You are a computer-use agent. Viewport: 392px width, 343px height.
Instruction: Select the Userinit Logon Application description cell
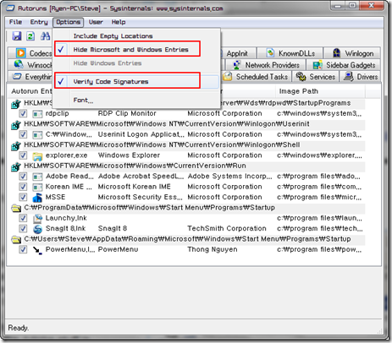pyautogui.click(x=141, y=134)
